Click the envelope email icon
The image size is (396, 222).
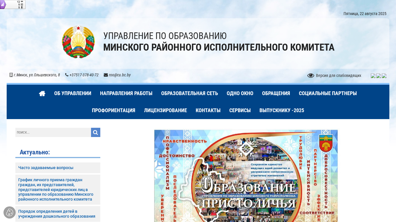coord(106,75)
